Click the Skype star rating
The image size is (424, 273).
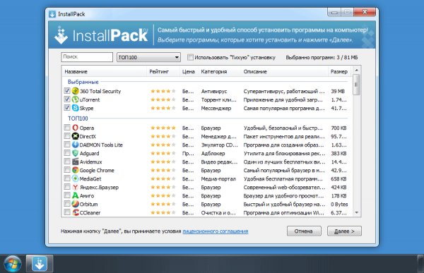(163, 108)
